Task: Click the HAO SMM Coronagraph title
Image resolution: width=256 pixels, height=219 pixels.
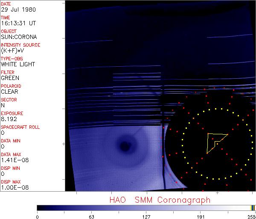Action: pos(160,200)
